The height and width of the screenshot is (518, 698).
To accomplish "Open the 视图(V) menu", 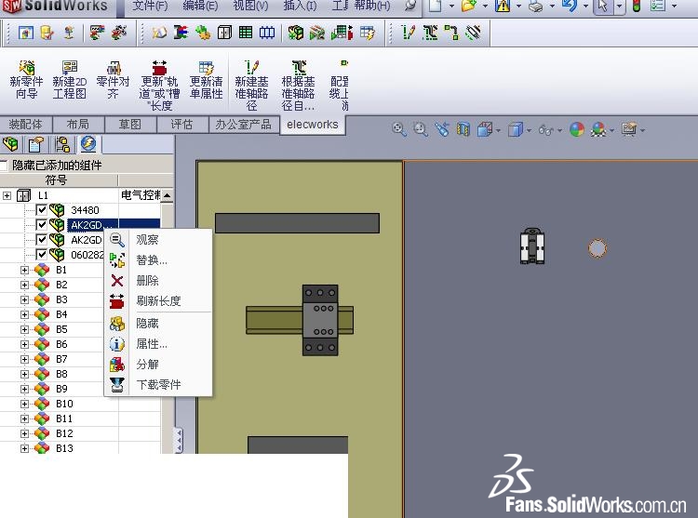I will coord(250,6).
